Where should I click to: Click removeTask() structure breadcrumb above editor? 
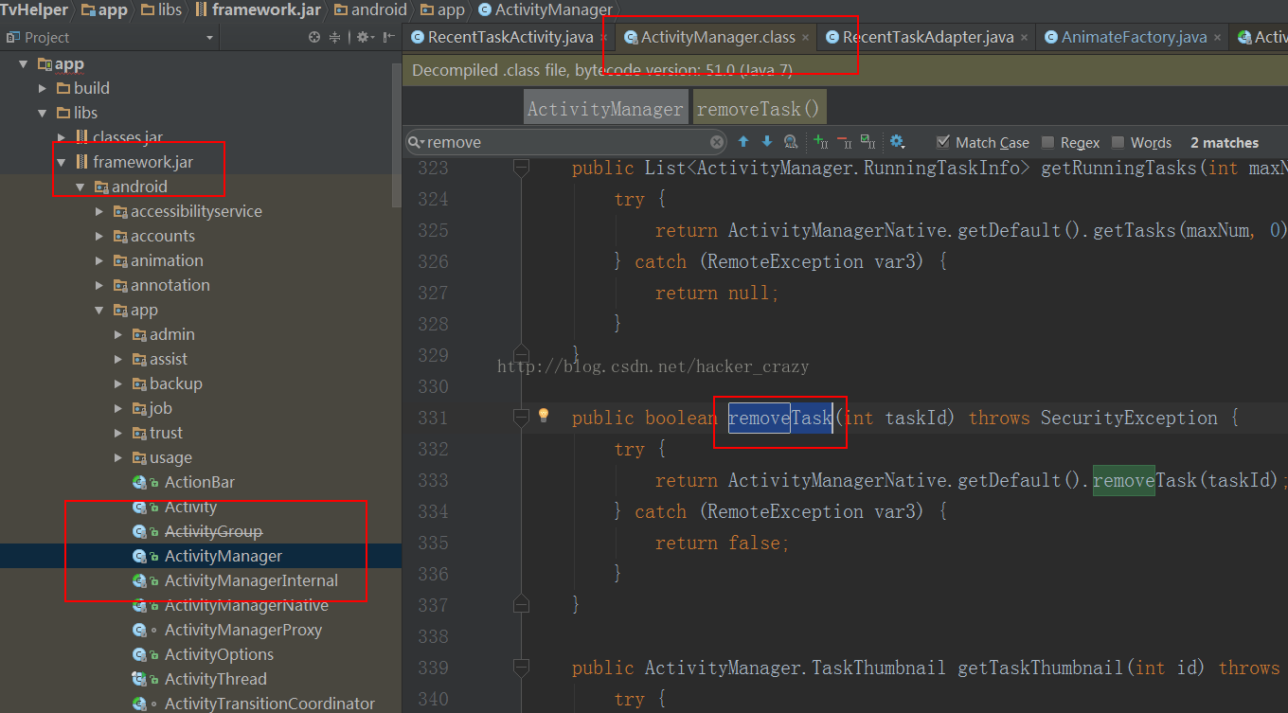(x=759, y=109)
